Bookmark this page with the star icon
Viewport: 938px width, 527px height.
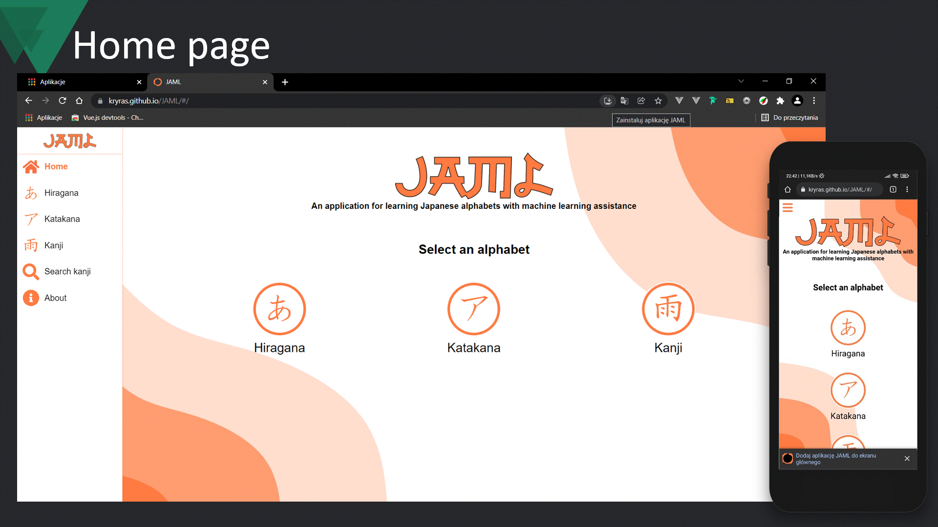point(658,101)
